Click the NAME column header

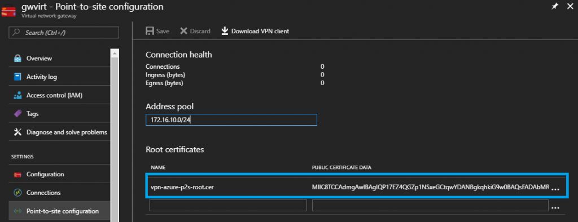pos(158,167)
